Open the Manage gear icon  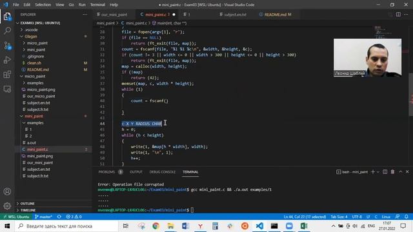[x=7, y=206]
